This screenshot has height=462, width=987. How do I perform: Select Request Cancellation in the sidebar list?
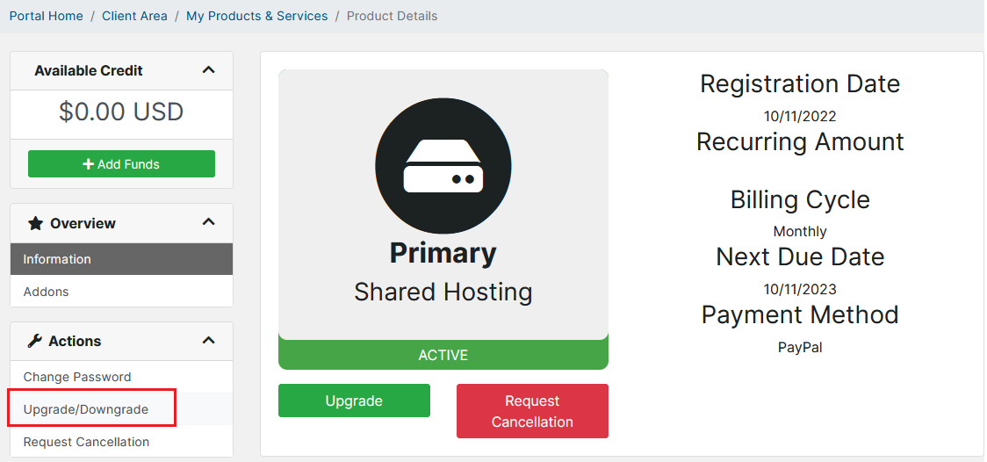(86, 442)
